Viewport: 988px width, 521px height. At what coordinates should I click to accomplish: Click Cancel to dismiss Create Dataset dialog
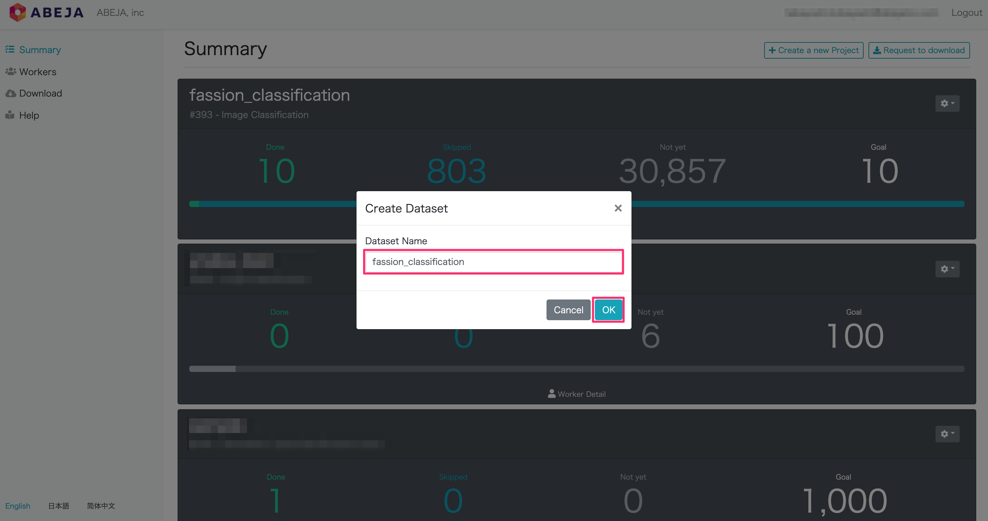click(568, 309)
